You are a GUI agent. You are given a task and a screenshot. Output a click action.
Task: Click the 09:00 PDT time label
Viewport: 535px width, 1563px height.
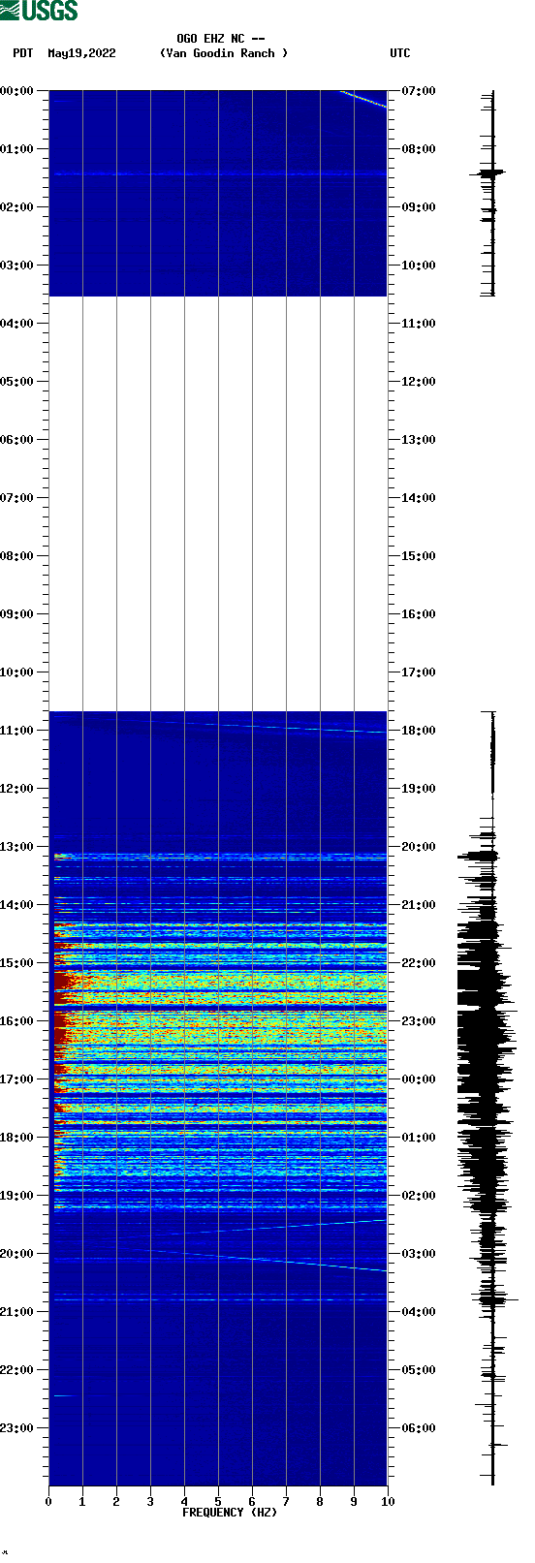pos(17,614)
